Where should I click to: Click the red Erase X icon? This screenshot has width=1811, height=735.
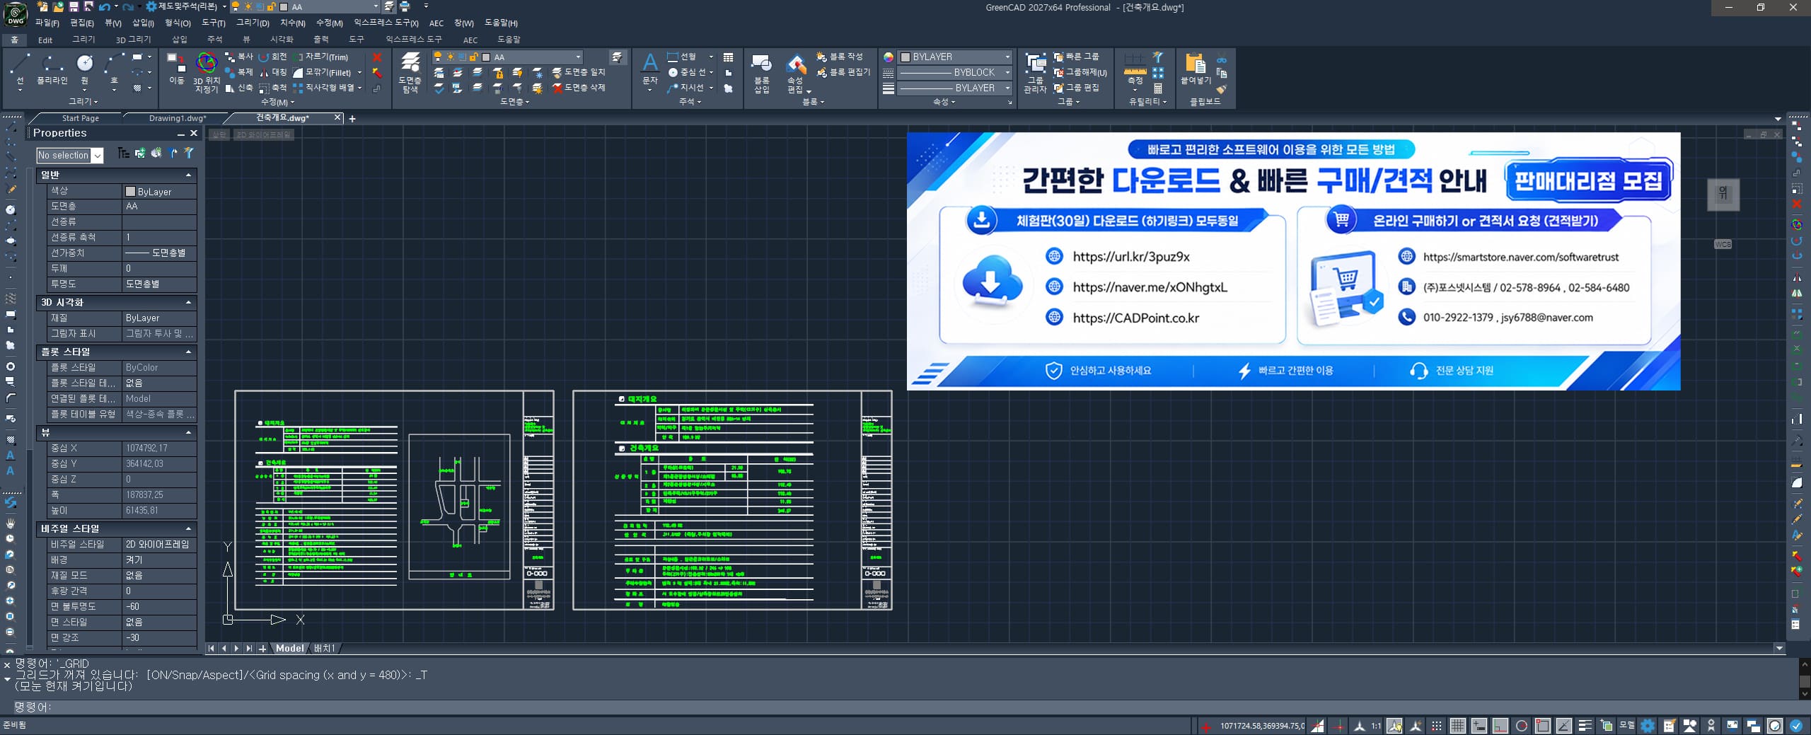coord(377,57)
